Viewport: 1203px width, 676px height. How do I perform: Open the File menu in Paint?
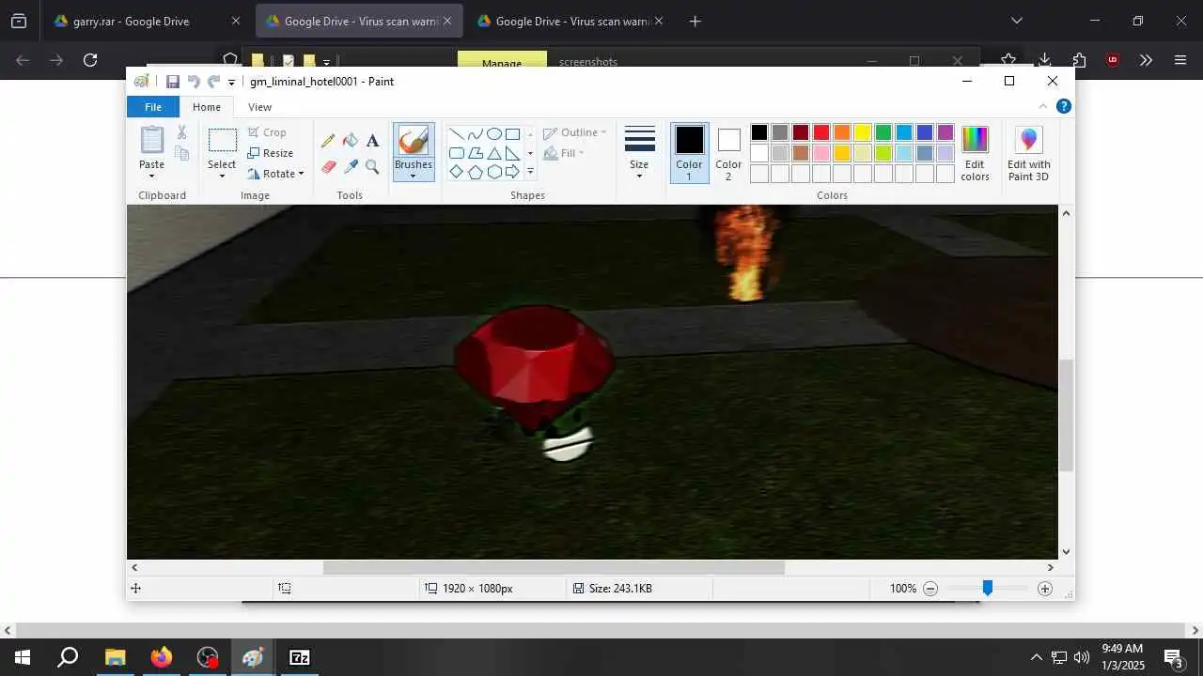click(152, 107)
